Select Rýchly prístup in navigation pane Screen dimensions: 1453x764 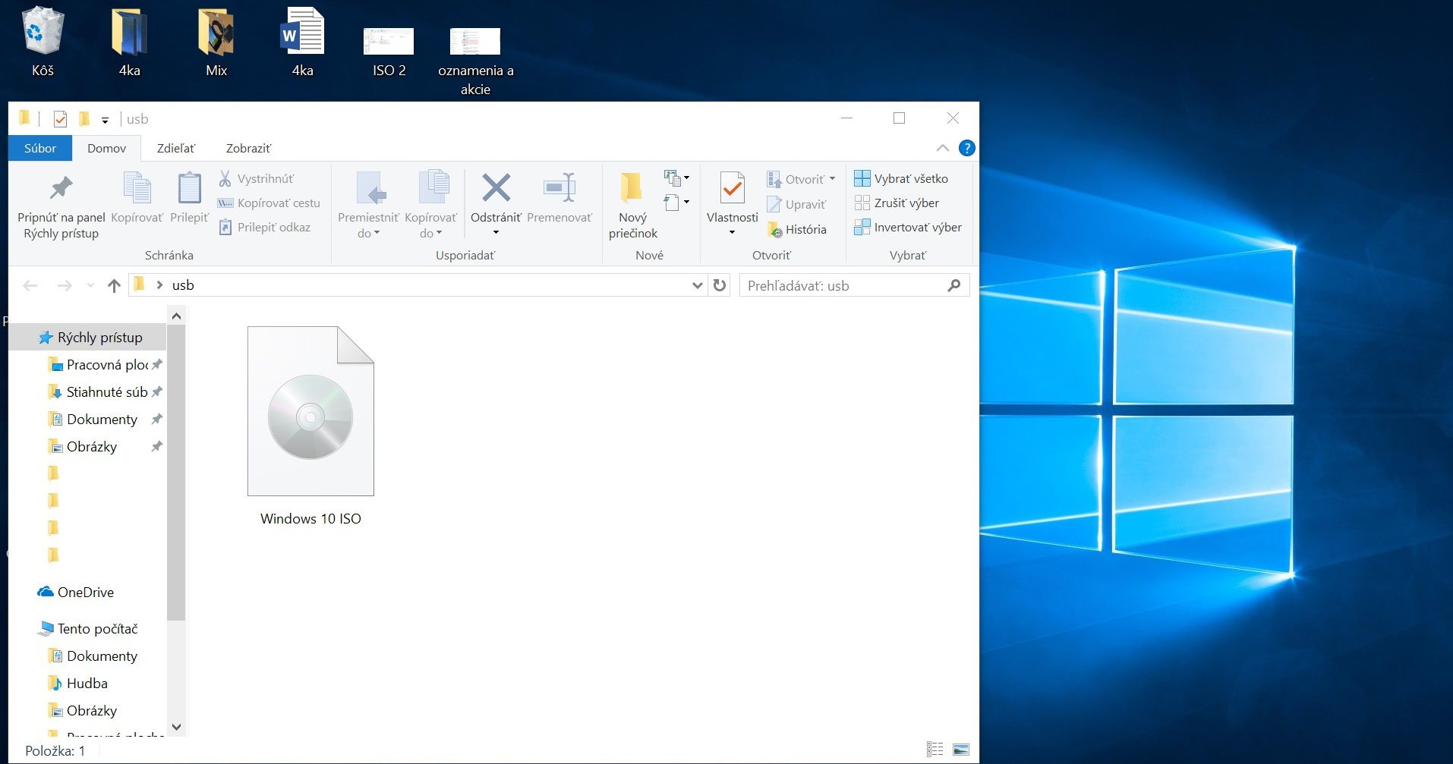(x=88, y=338)
